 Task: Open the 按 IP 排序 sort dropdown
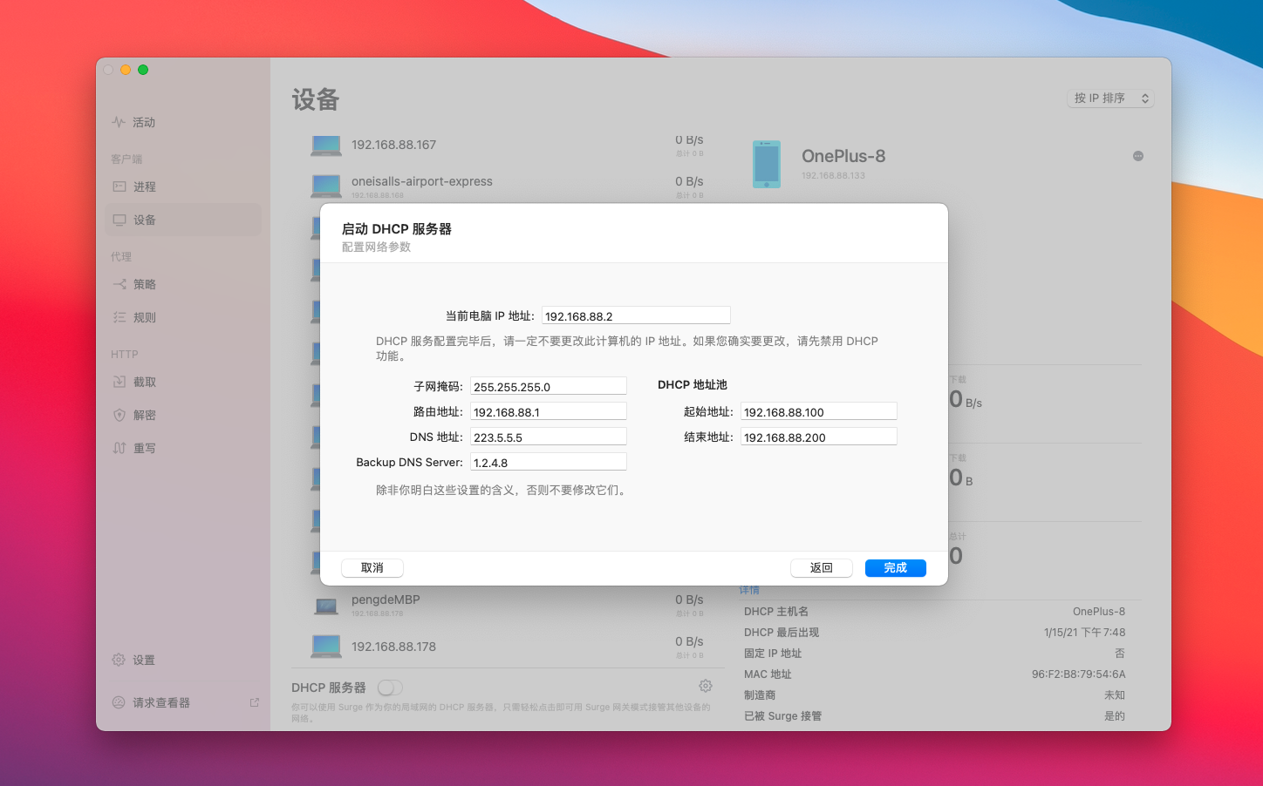coord(1110,98)
